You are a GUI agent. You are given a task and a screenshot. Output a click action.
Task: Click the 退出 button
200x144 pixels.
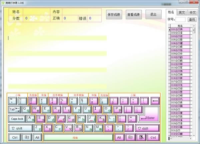point(153,14)
